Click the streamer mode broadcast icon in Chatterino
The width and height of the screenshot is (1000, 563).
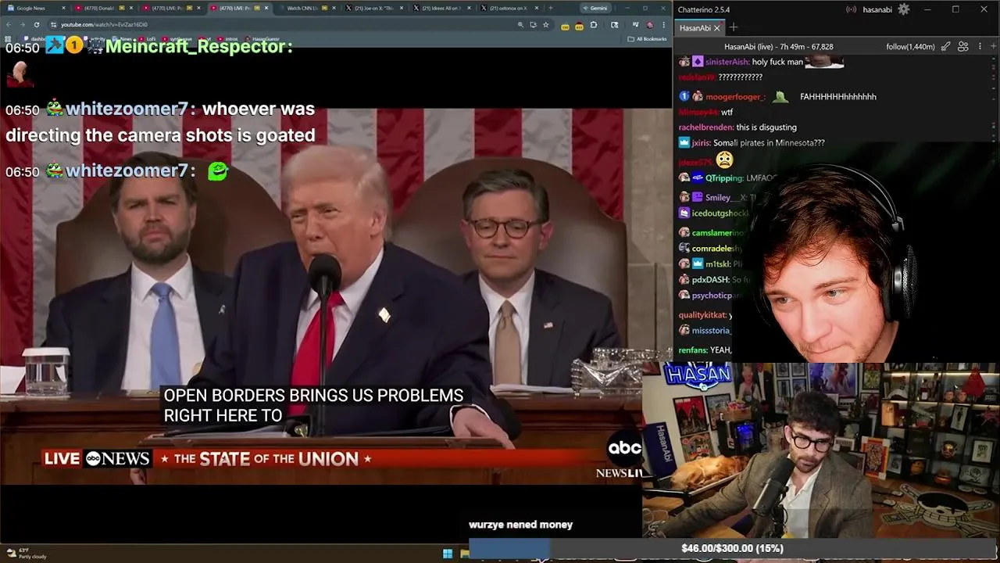852,9
